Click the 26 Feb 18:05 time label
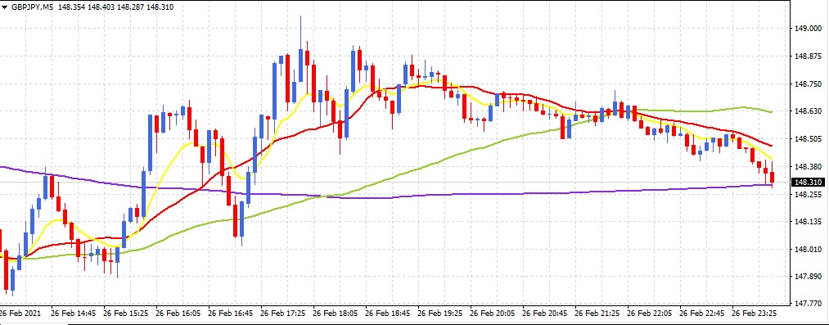Screen dimensions: 829x325 pos(336,313)
